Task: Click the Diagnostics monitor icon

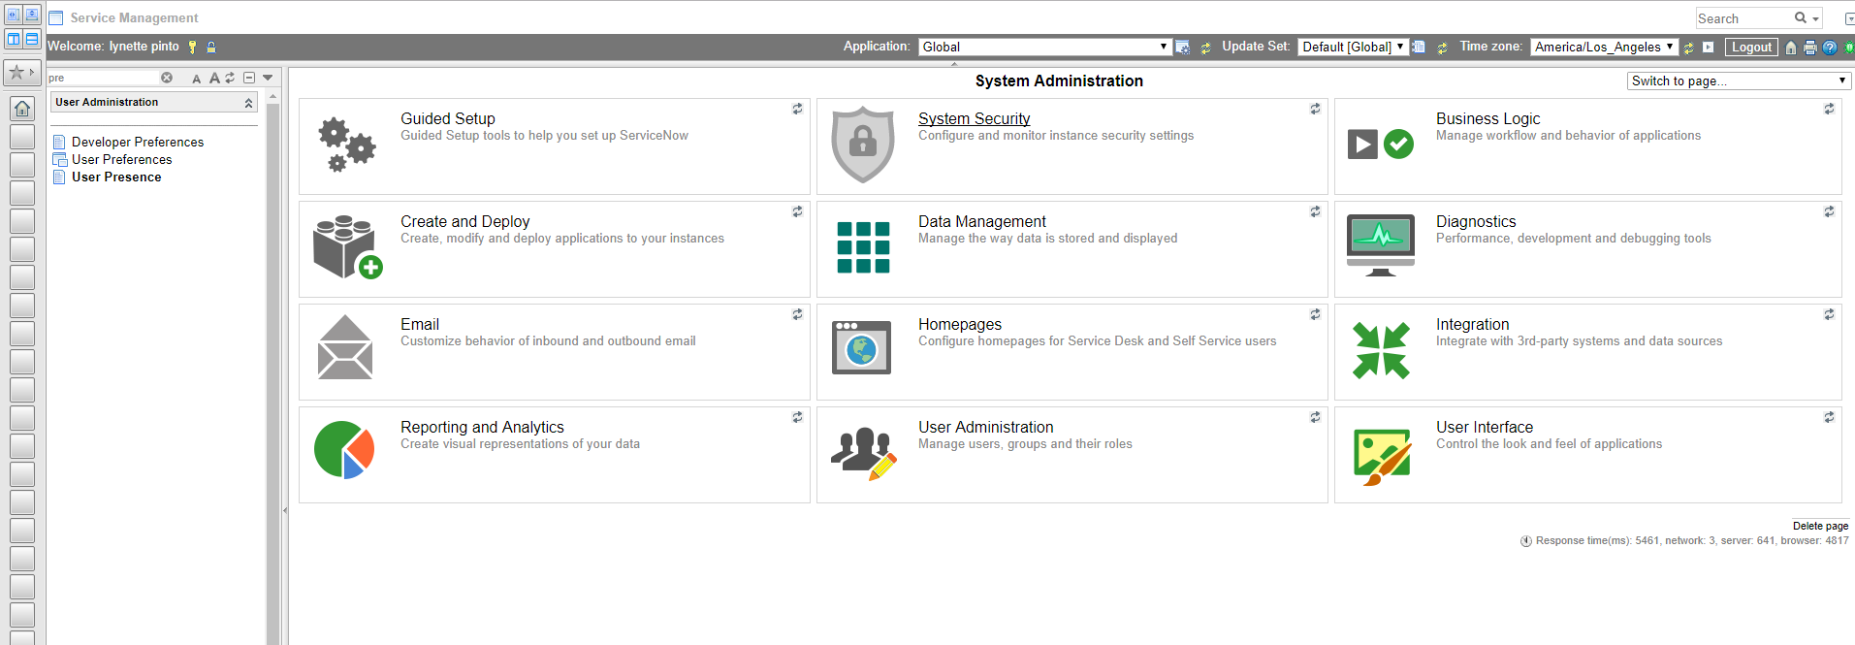Action: [1381, 245]
